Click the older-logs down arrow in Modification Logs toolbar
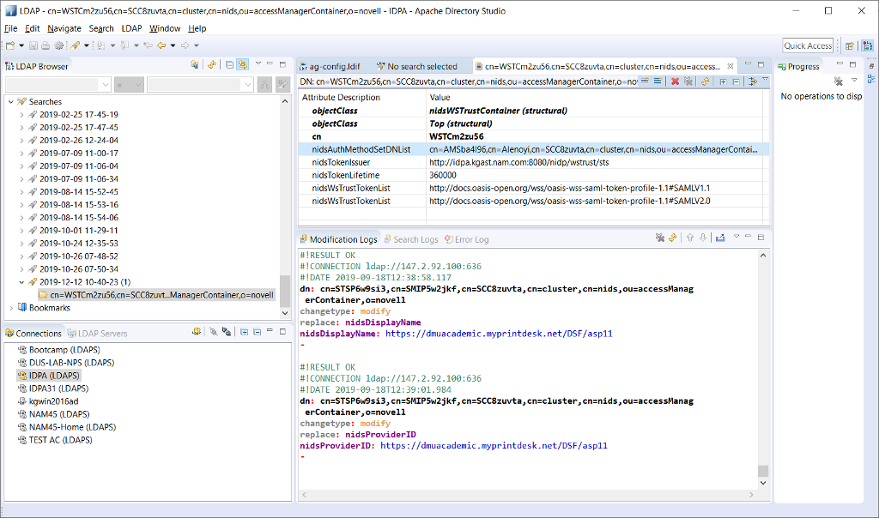 coord(703,238)
